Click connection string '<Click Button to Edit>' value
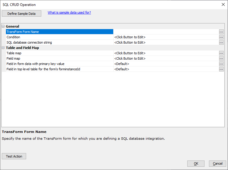Screen dimensions: 228x170 130,42
